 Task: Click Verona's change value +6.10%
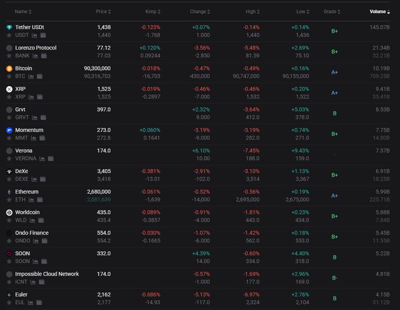201,151
